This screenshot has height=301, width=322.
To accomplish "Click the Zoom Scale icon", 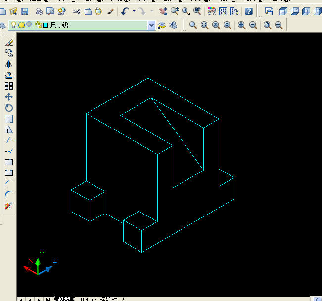I will 216,25.
